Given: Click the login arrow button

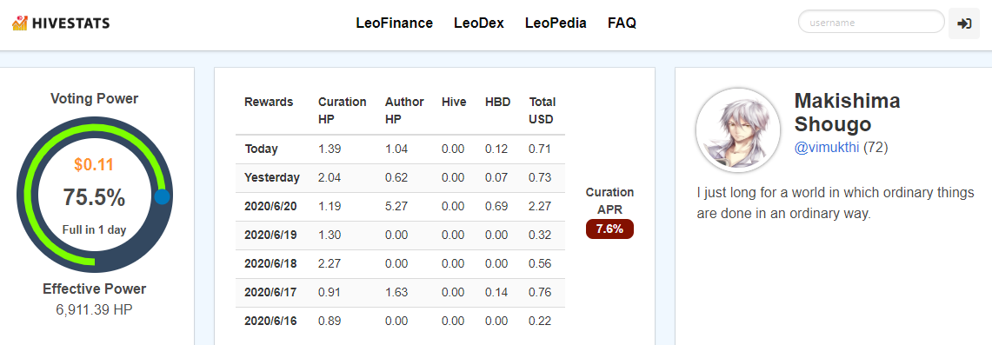Looking at the screenshot, I should [963, 23].
